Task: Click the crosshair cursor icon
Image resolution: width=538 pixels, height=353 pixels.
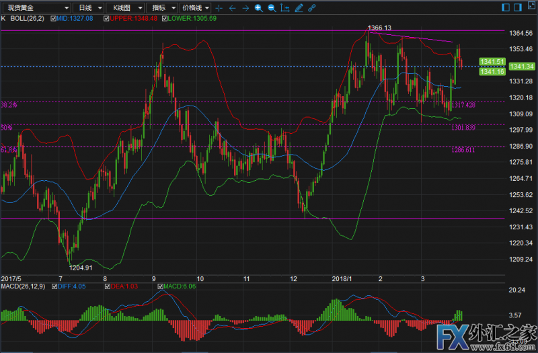Action: [219, 8]
